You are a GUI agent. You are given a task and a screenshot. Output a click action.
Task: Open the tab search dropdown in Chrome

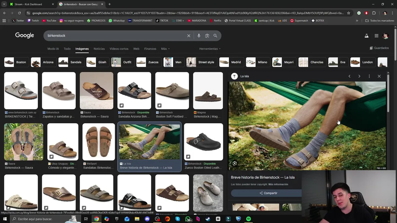point(4,4)
